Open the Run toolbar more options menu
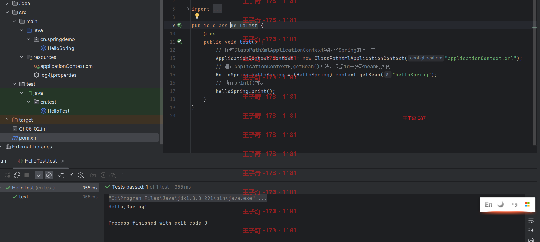The height and width of the screenshot is (242, 540). tap(122, 175)
